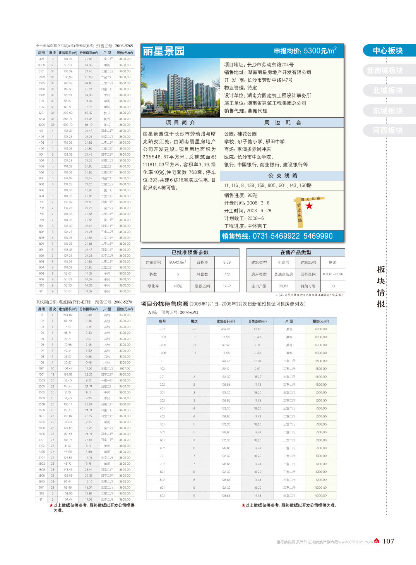
Task: Click the 周边配套 section header
Action: 282,122
